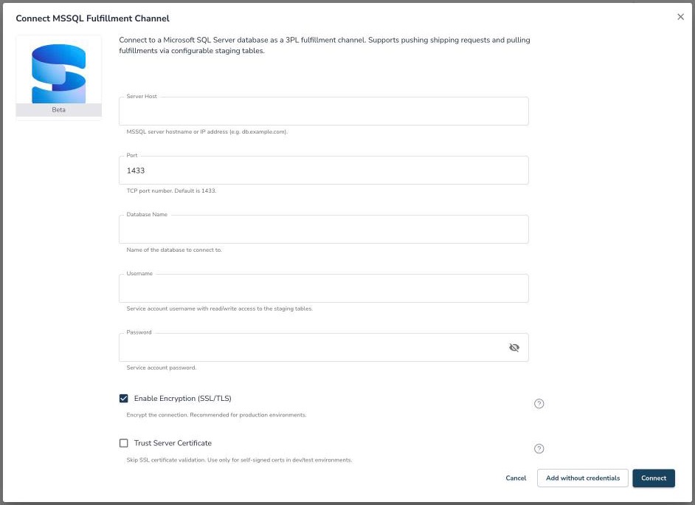Viewport: 695px width, 505px height.
Task: Open help icon for Enable Encryption
Action: 539,403
